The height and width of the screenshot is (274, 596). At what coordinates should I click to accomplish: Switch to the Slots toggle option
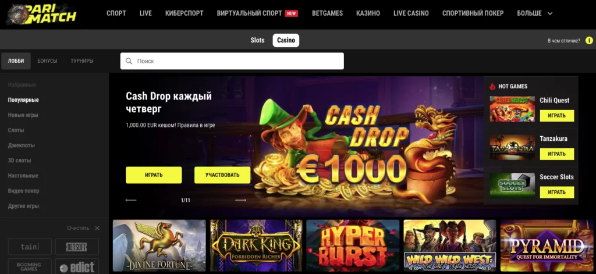[x=257, y=40]
